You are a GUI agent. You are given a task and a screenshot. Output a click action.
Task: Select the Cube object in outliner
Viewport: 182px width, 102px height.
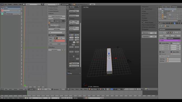tap(165, 17)
